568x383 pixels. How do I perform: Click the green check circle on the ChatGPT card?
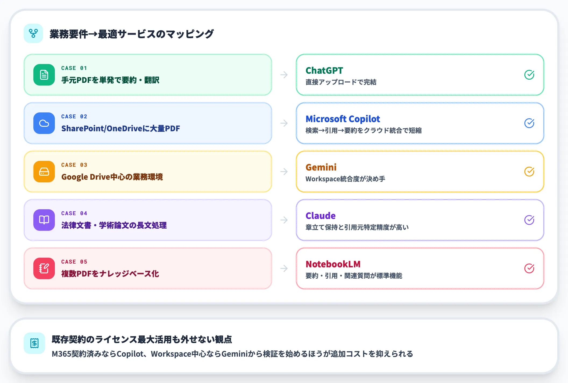529,75
